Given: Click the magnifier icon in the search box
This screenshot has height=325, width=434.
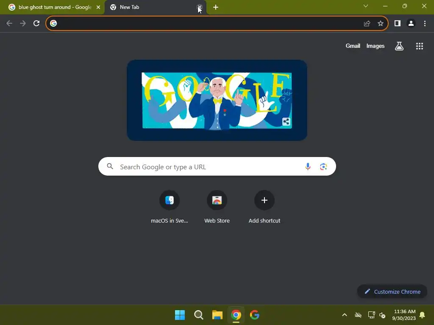Looking at the screenshot, I should 110,166.
